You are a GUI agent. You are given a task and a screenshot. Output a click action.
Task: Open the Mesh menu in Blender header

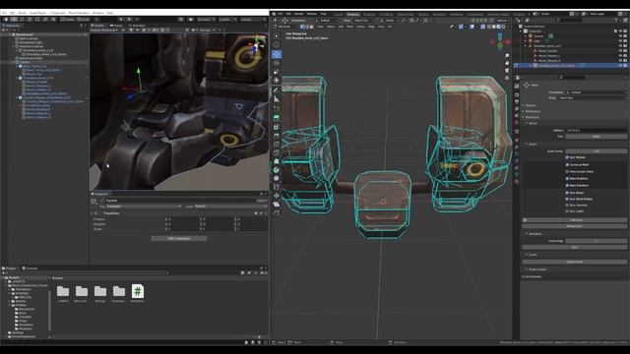coord(350,27)
